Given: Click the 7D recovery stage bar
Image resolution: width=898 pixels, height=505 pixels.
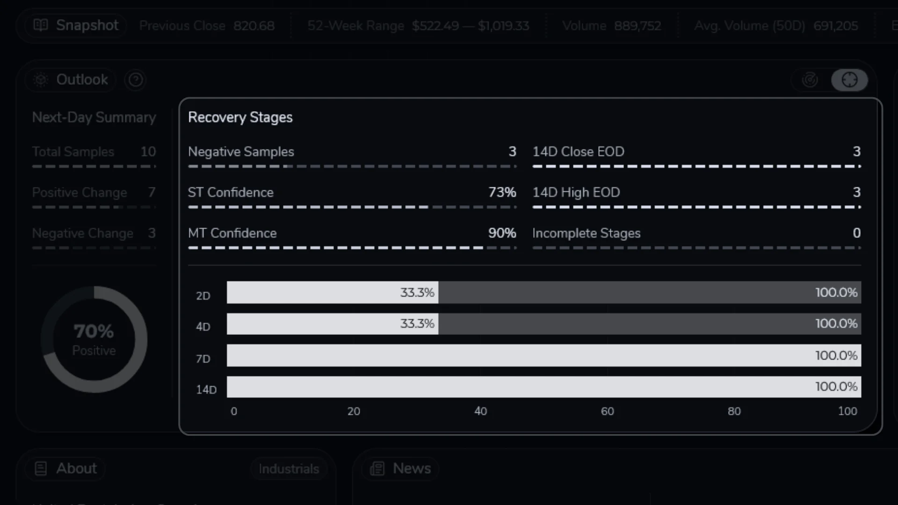Looking at the screenshot, I should [543, 355].
